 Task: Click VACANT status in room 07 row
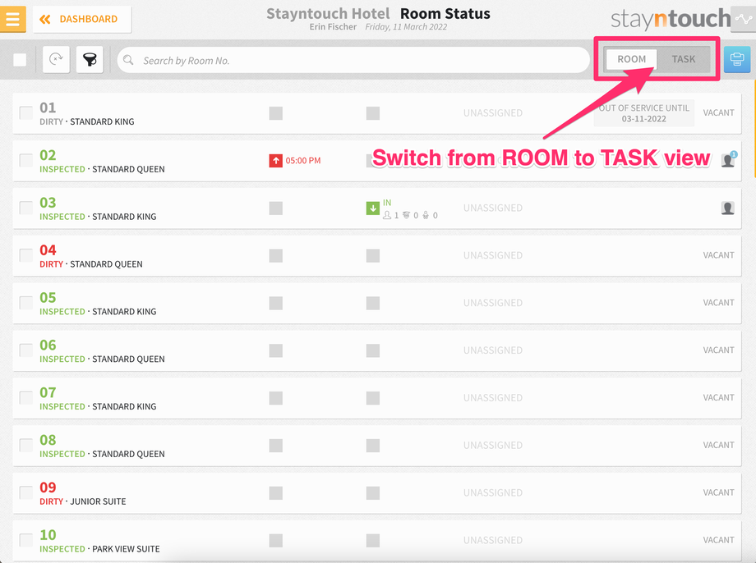coord(718,397)
